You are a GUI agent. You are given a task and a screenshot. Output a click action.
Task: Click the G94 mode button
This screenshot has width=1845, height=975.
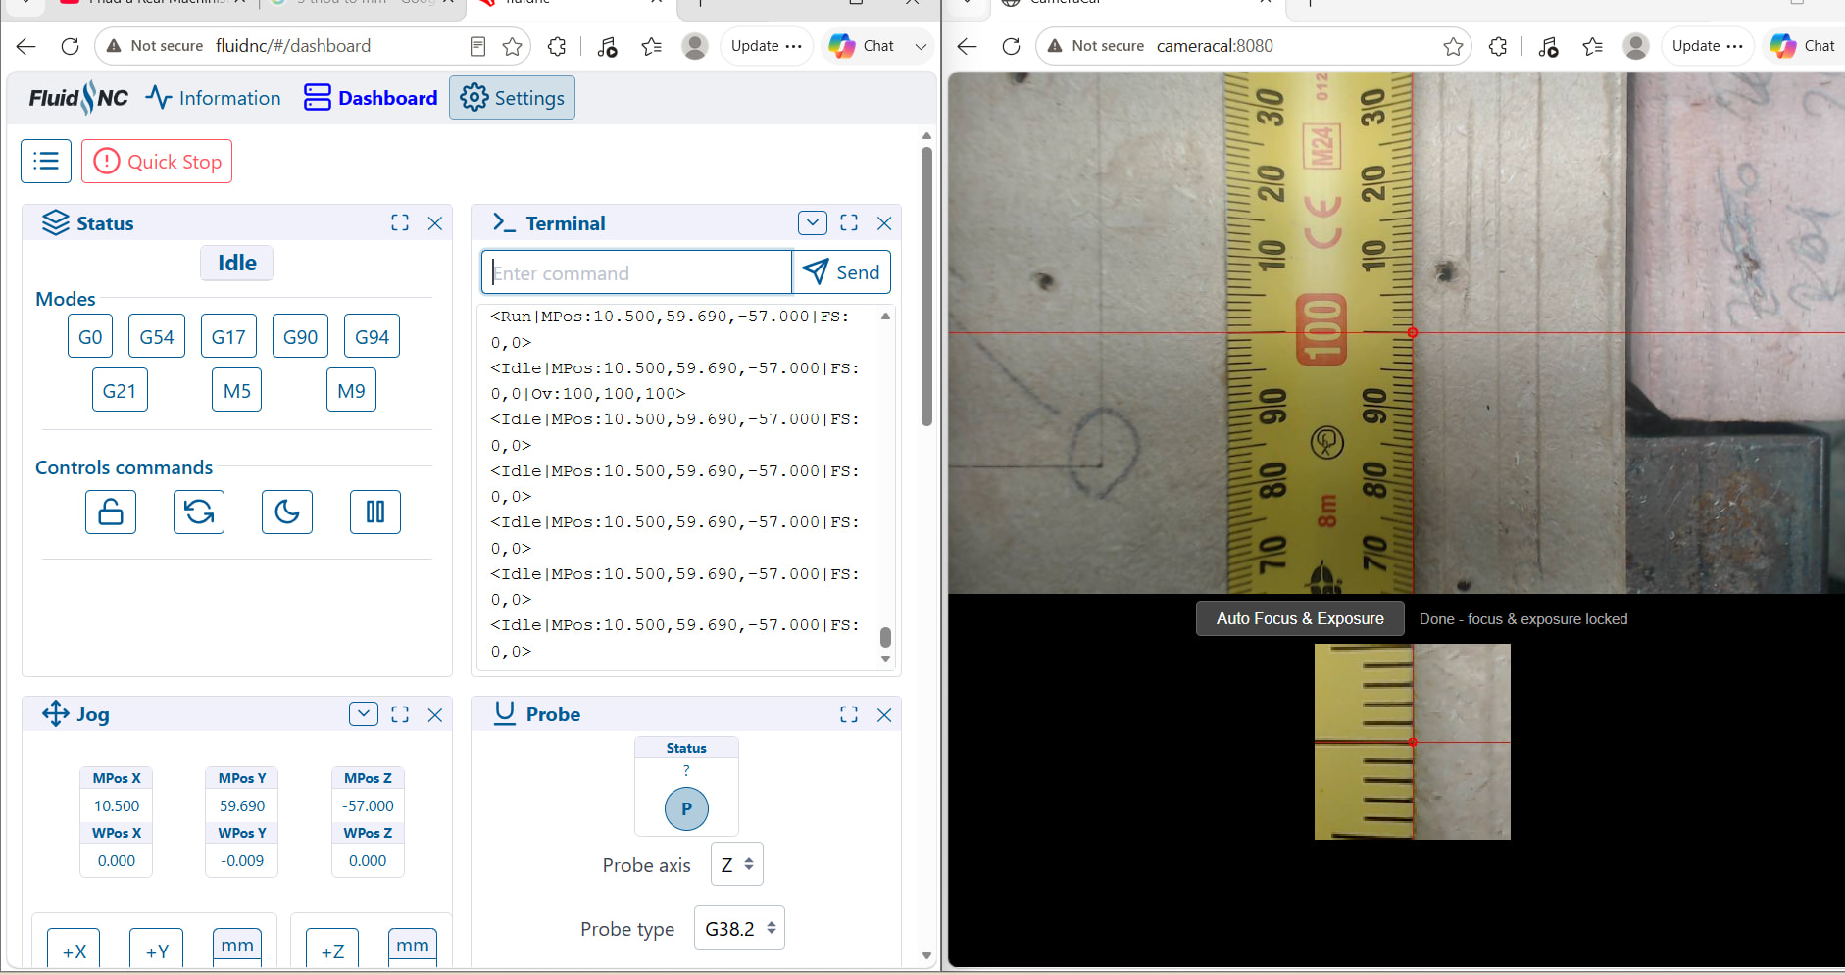(x=372, y=336)
